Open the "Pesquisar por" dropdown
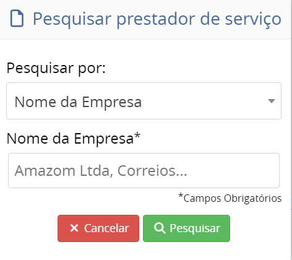 click(x=144, y=101)
